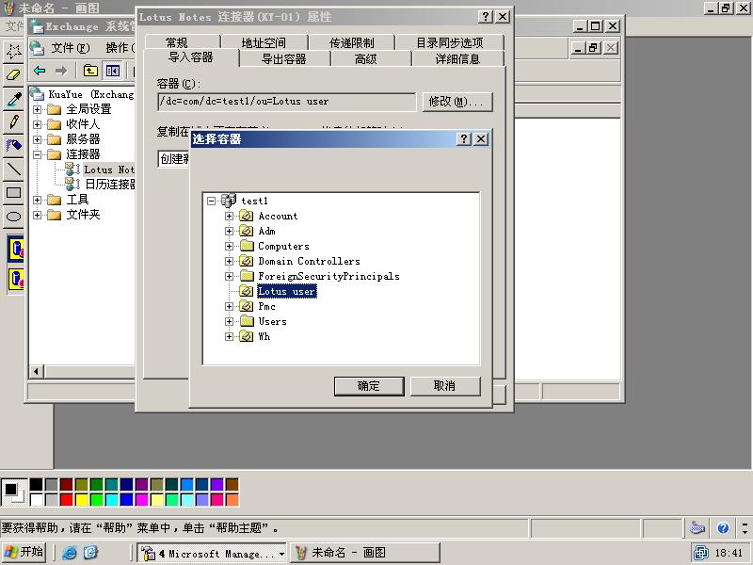
Task: Pick the Color Picker eyedropper tool
Action: tap(13, 99)
